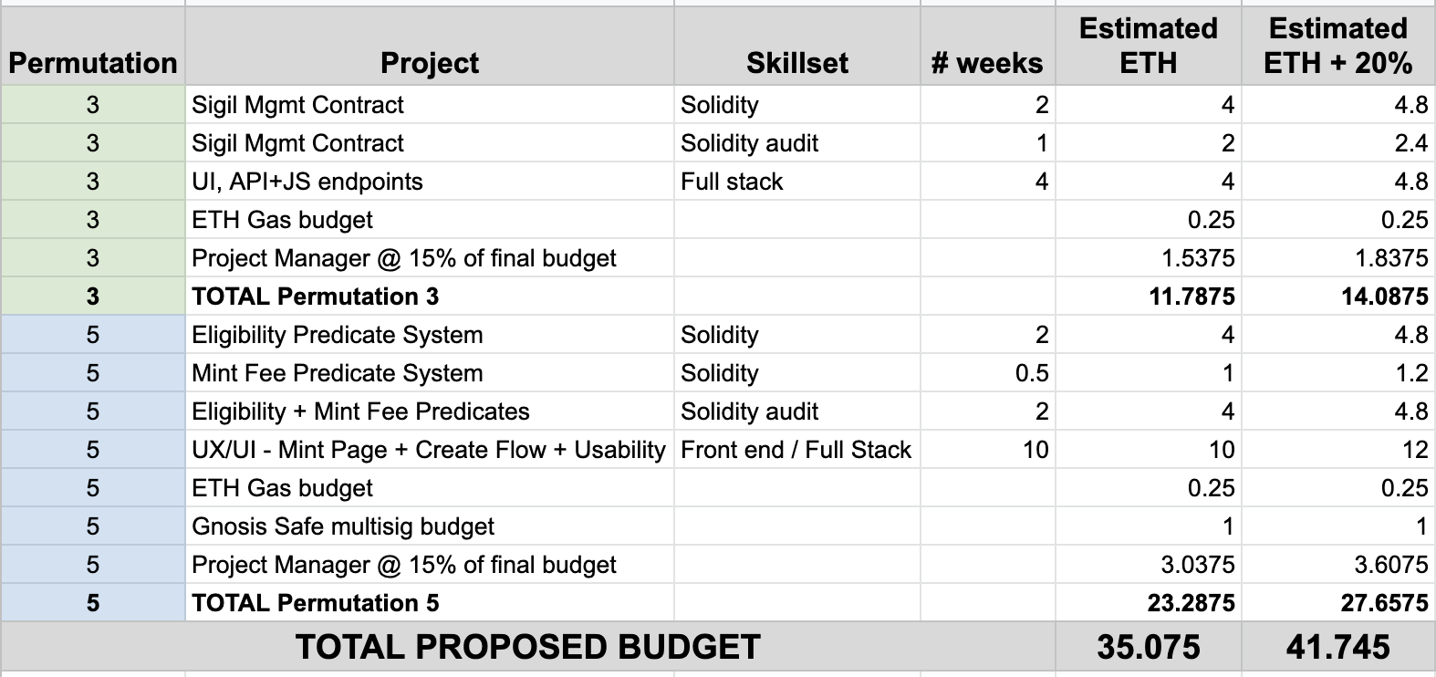Click the Front end / Full Stack cell
The image size is (1436, 677).
click(x=796, y=450)
